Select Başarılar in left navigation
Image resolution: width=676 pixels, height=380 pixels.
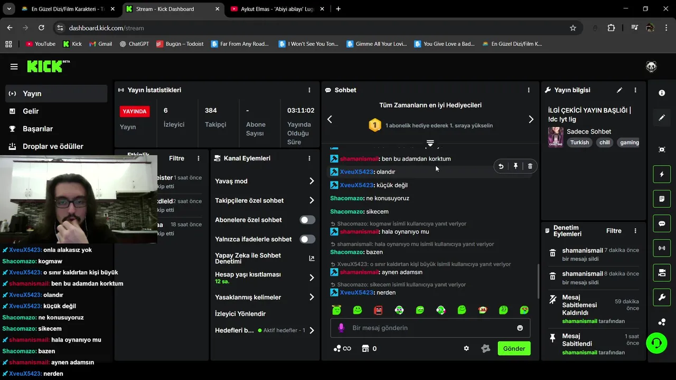pyautogui.click(x=57, y=129)
